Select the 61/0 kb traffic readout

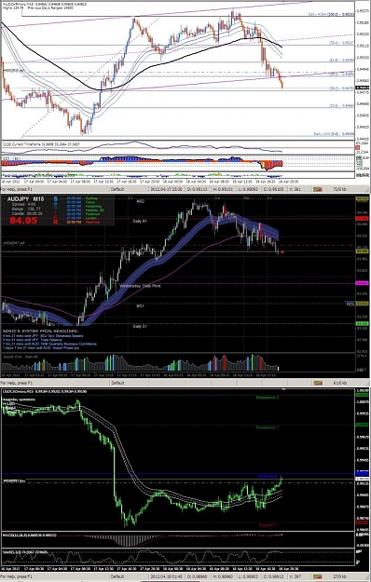[339, 383]
